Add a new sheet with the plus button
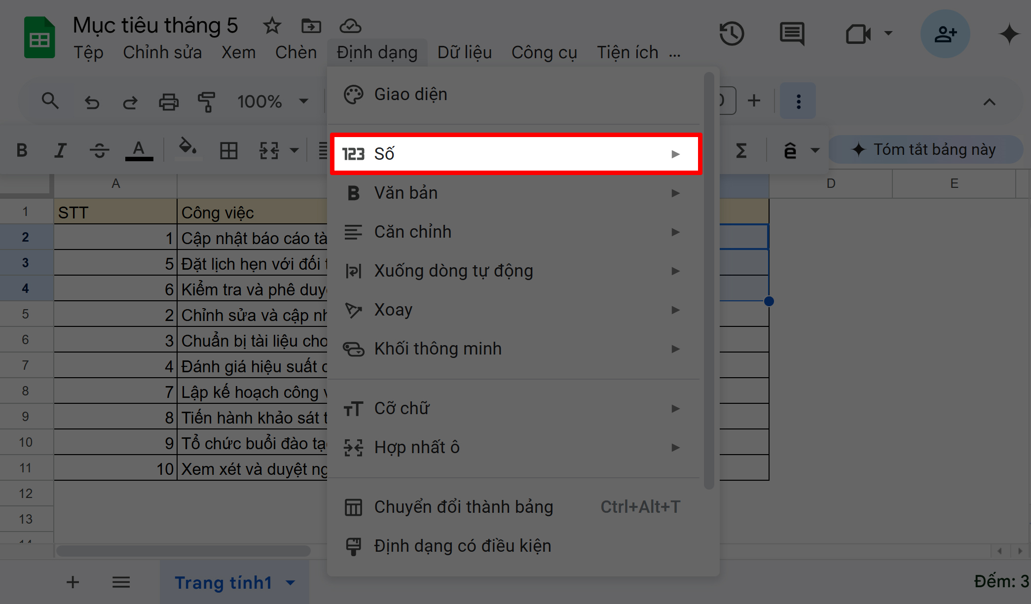 pos(73,582)
